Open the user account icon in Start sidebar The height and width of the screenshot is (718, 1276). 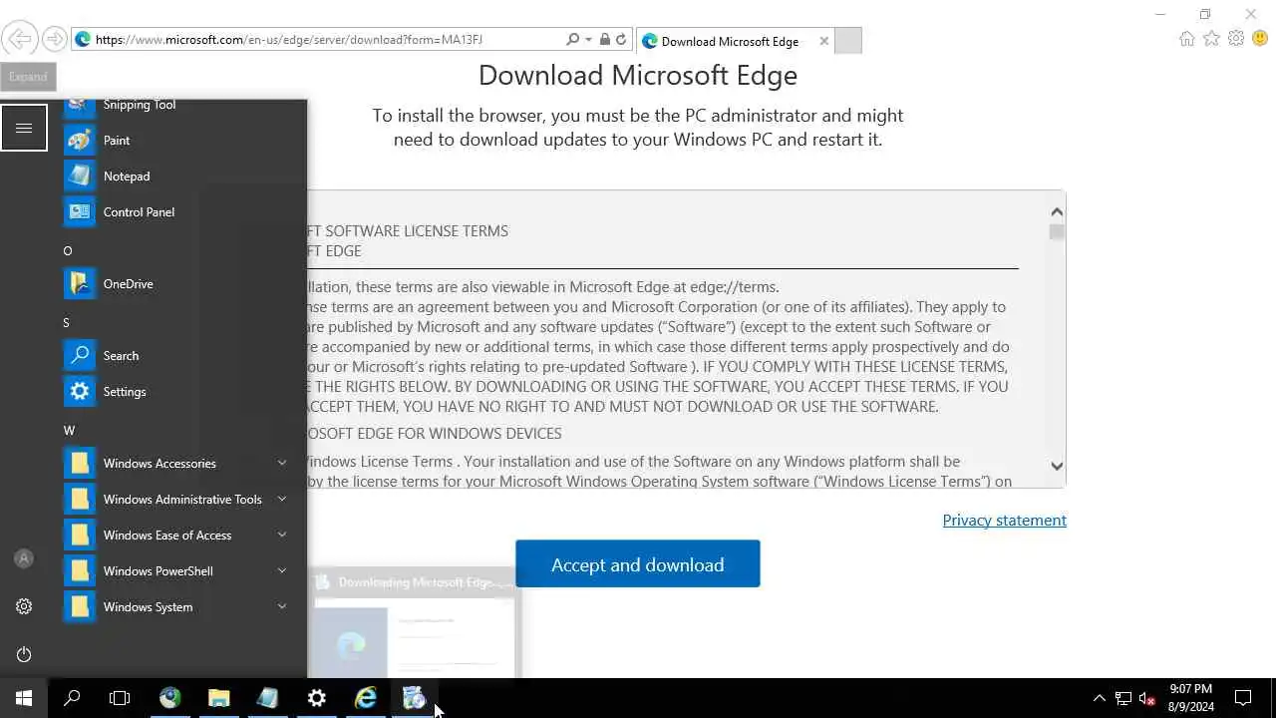[24, 558]
